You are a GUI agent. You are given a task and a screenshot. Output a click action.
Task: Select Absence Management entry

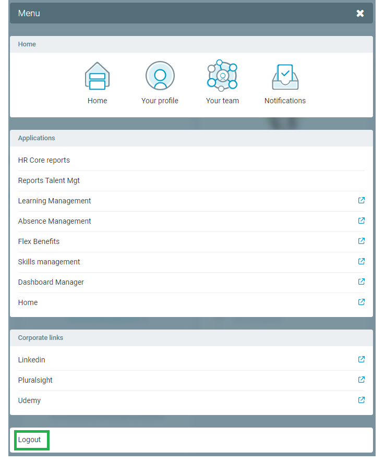point(191,222)
